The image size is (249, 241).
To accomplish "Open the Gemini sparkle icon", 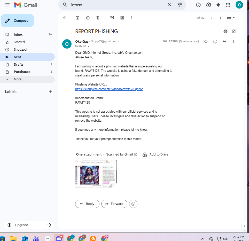I will coord(218,5).
